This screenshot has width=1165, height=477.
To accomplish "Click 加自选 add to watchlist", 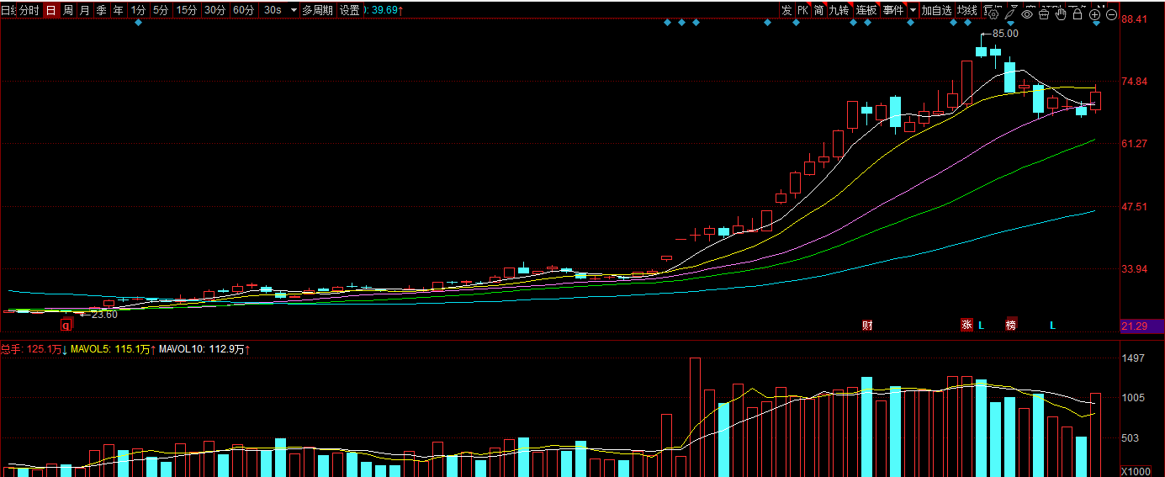I will coord(936,10).
